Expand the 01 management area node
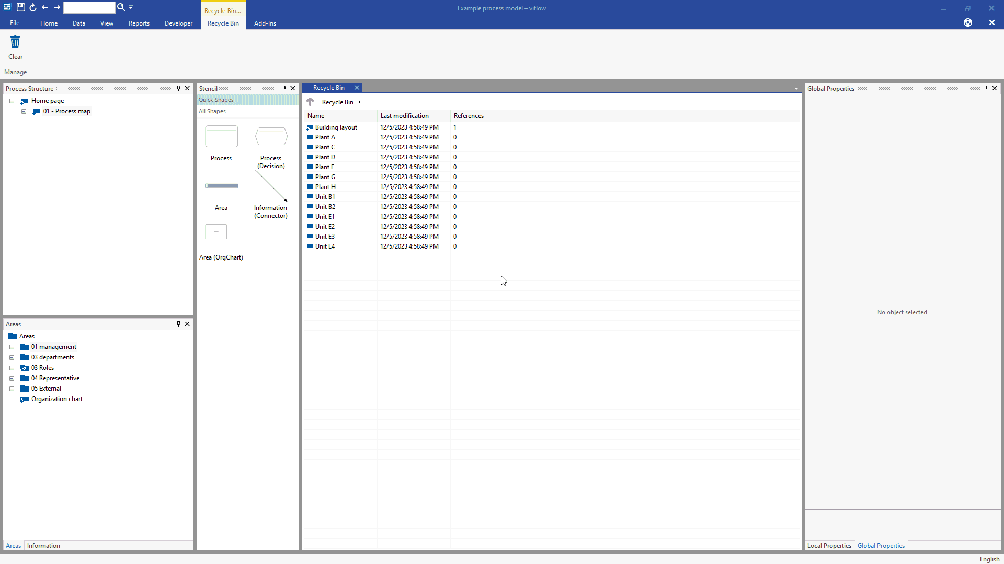1004x564 pixels. point(12,347)
